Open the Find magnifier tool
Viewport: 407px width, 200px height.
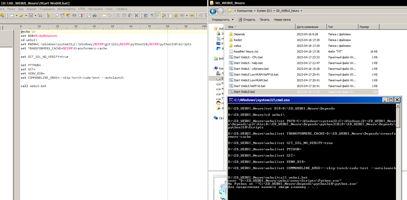56,16
